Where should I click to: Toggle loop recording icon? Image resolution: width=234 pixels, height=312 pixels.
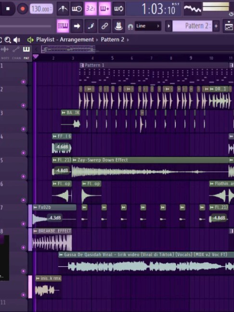[x=118, y=9]
